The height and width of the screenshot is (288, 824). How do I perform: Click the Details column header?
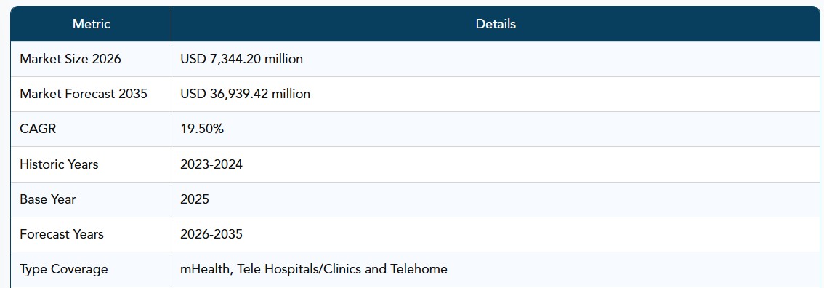[496, 24]
